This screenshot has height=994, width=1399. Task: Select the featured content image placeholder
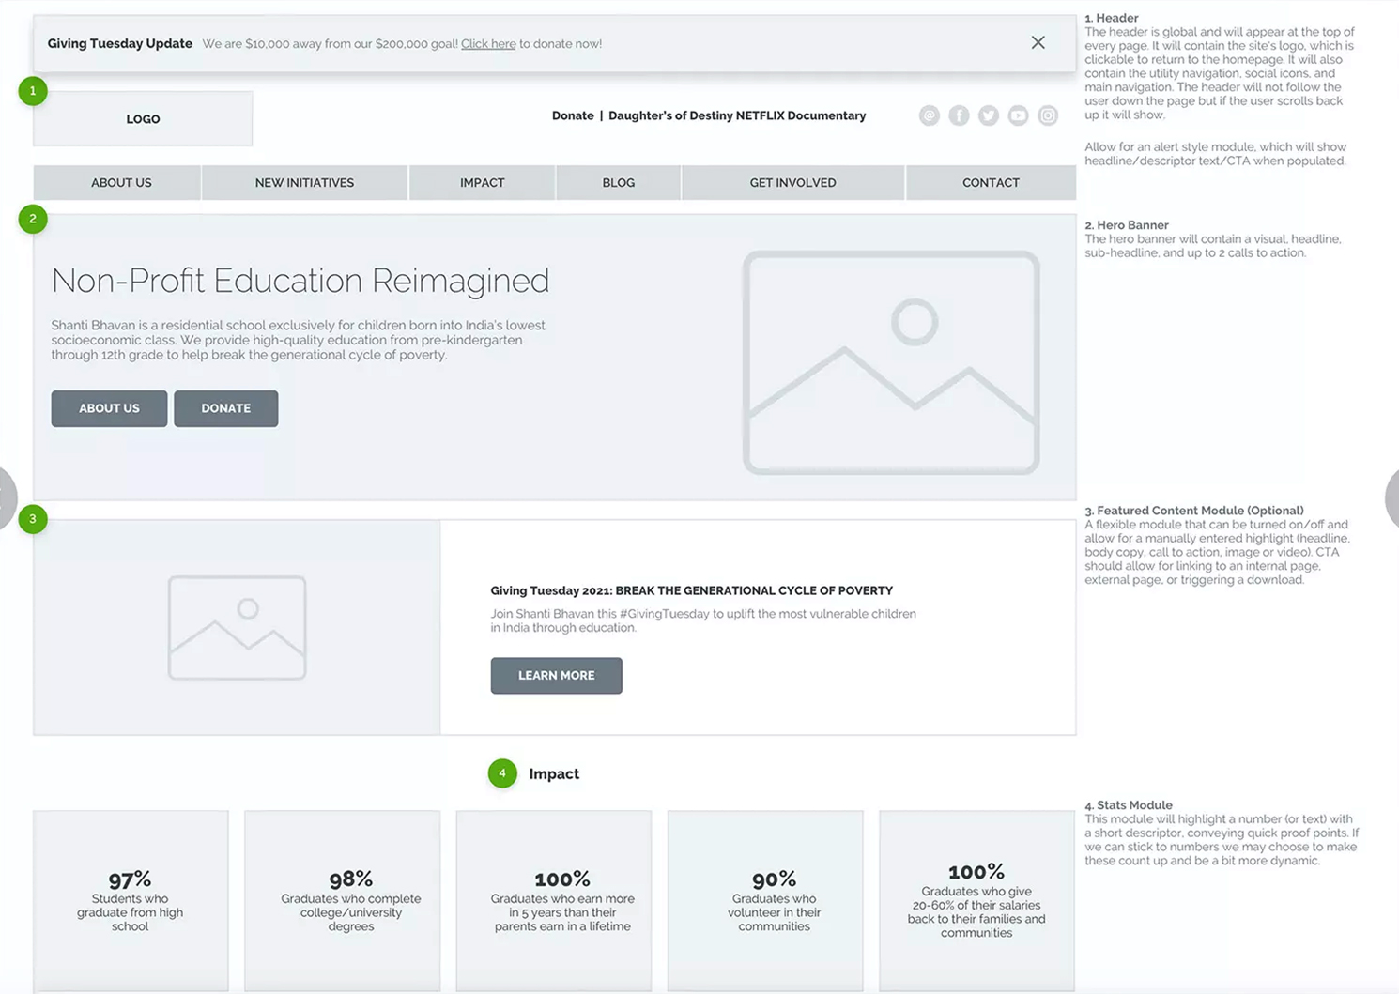click(237, 628)
